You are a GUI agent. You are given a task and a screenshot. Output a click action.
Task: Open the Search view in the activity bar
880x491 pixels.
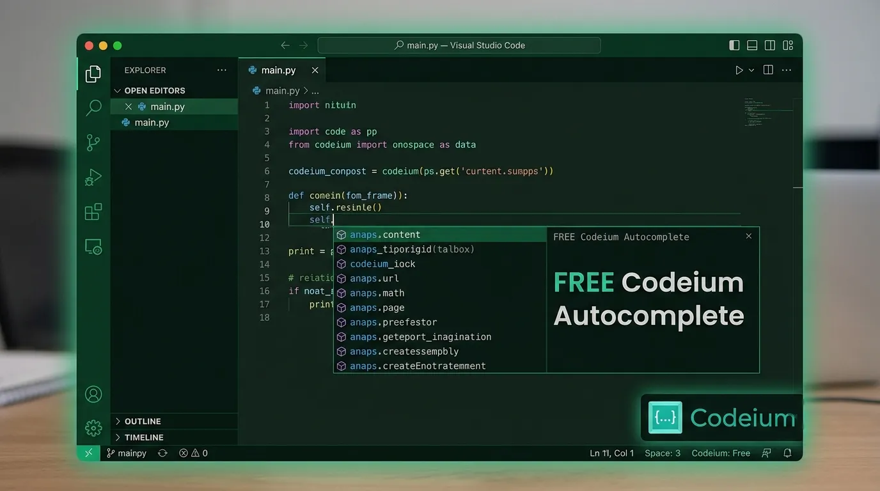[93, 107]
